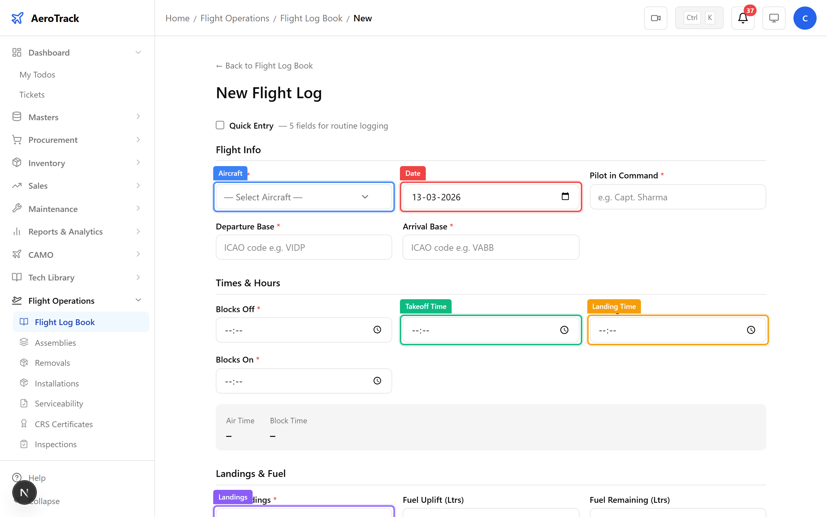Open the clock picker for Takeoff Time
The height and width of the screenshot is (517, 827).
click(x=563, y=330)
